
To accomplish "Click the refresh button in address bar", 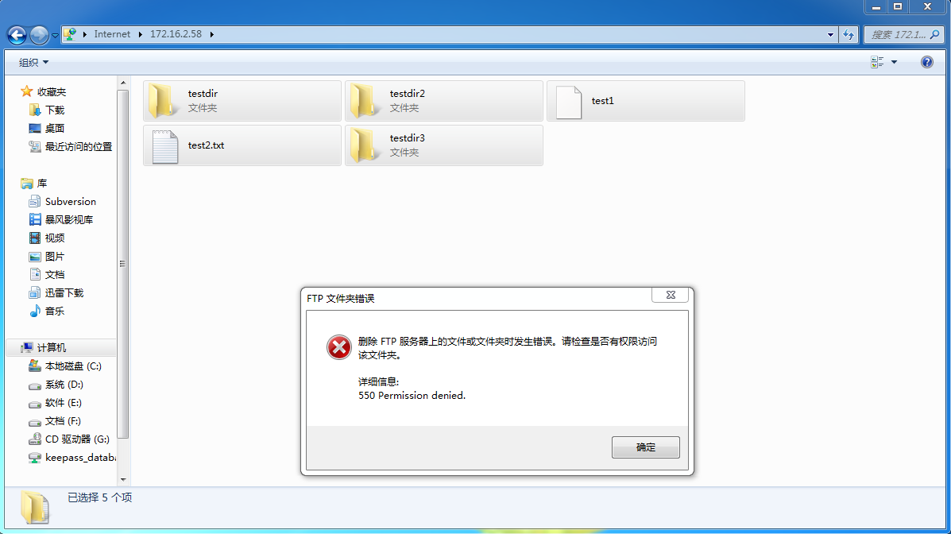I will [848, 35].
